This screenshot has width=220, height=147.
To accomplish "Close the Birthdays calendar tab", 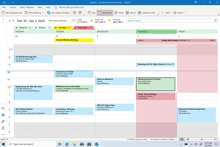I will tap(69, 28).
